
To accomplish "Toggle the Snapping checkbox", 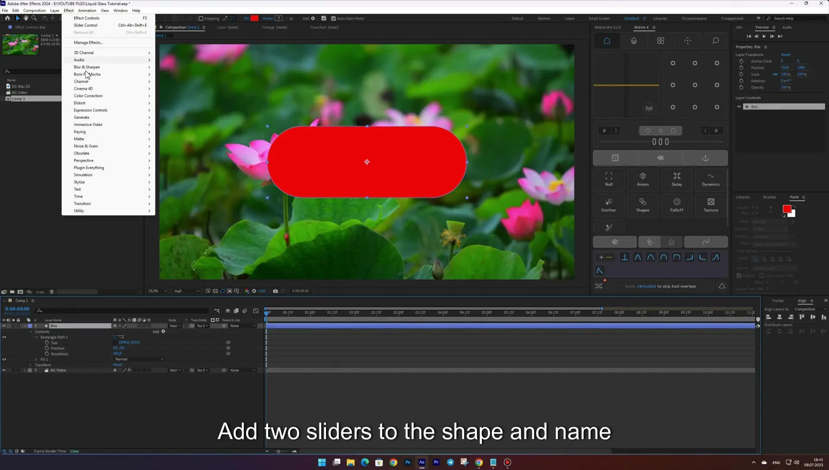I will coord(201,19).
